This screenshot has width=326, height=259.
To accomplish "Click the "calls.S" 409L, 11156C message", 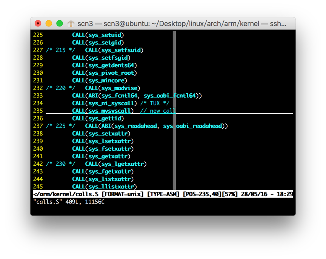I will click(69, 202).
